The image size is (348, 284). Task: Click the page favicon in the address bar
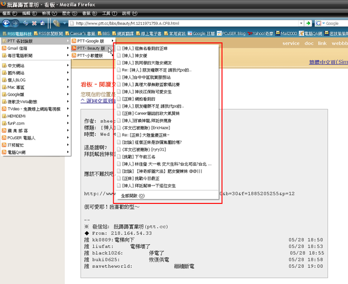71,23
